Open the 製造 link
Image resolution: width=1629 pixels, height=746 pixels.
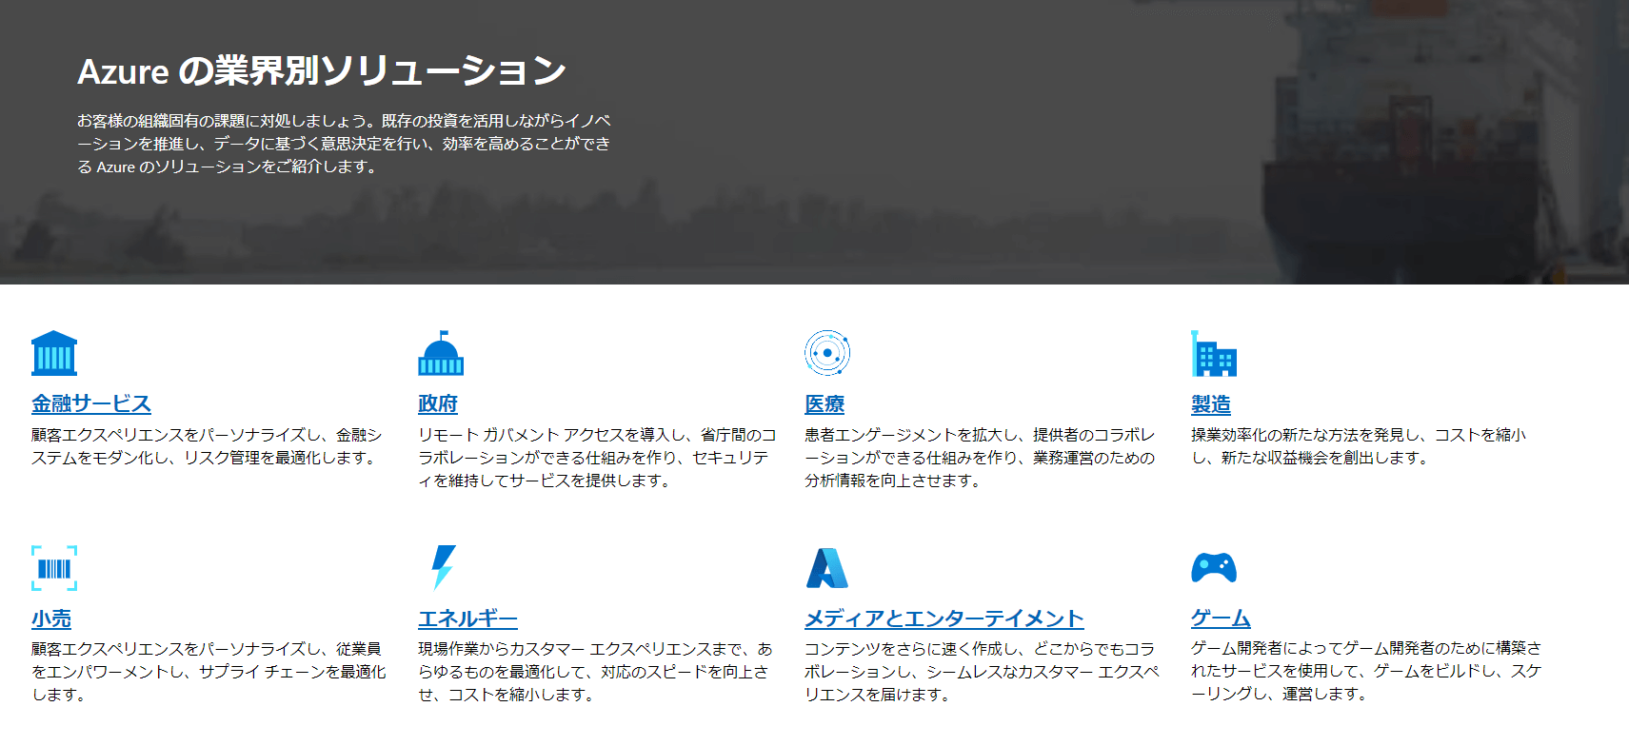(x=1211, y=403)
